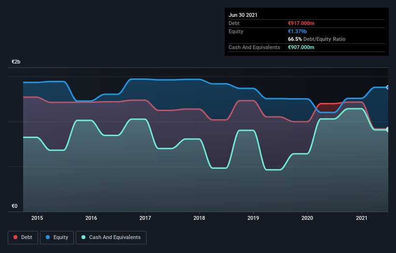The image size is (396, 253).
Task: Click the blue Equity legend dot
Action: tap(48, 237)
